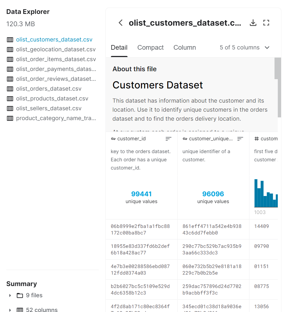The image size is (292, 312).
Task: Select cell 060e732b5b29e8181a18229c7b0b2b5e
Action: [x=212, y=270]
